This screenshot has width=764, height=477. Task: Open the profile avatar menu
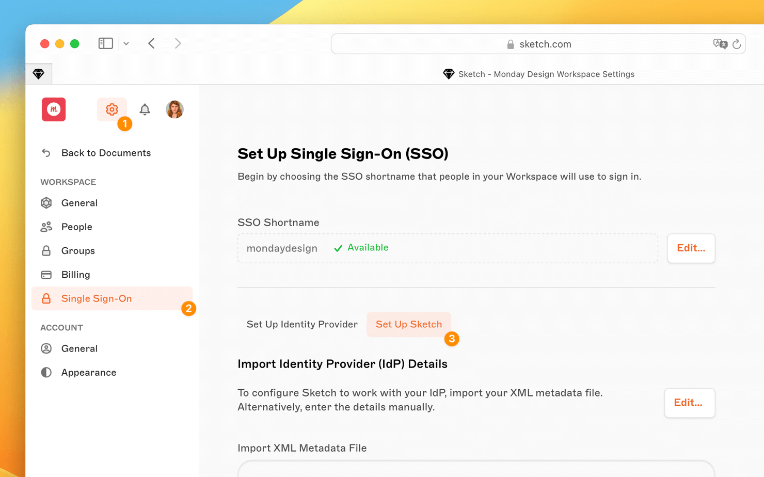point(175,109)
